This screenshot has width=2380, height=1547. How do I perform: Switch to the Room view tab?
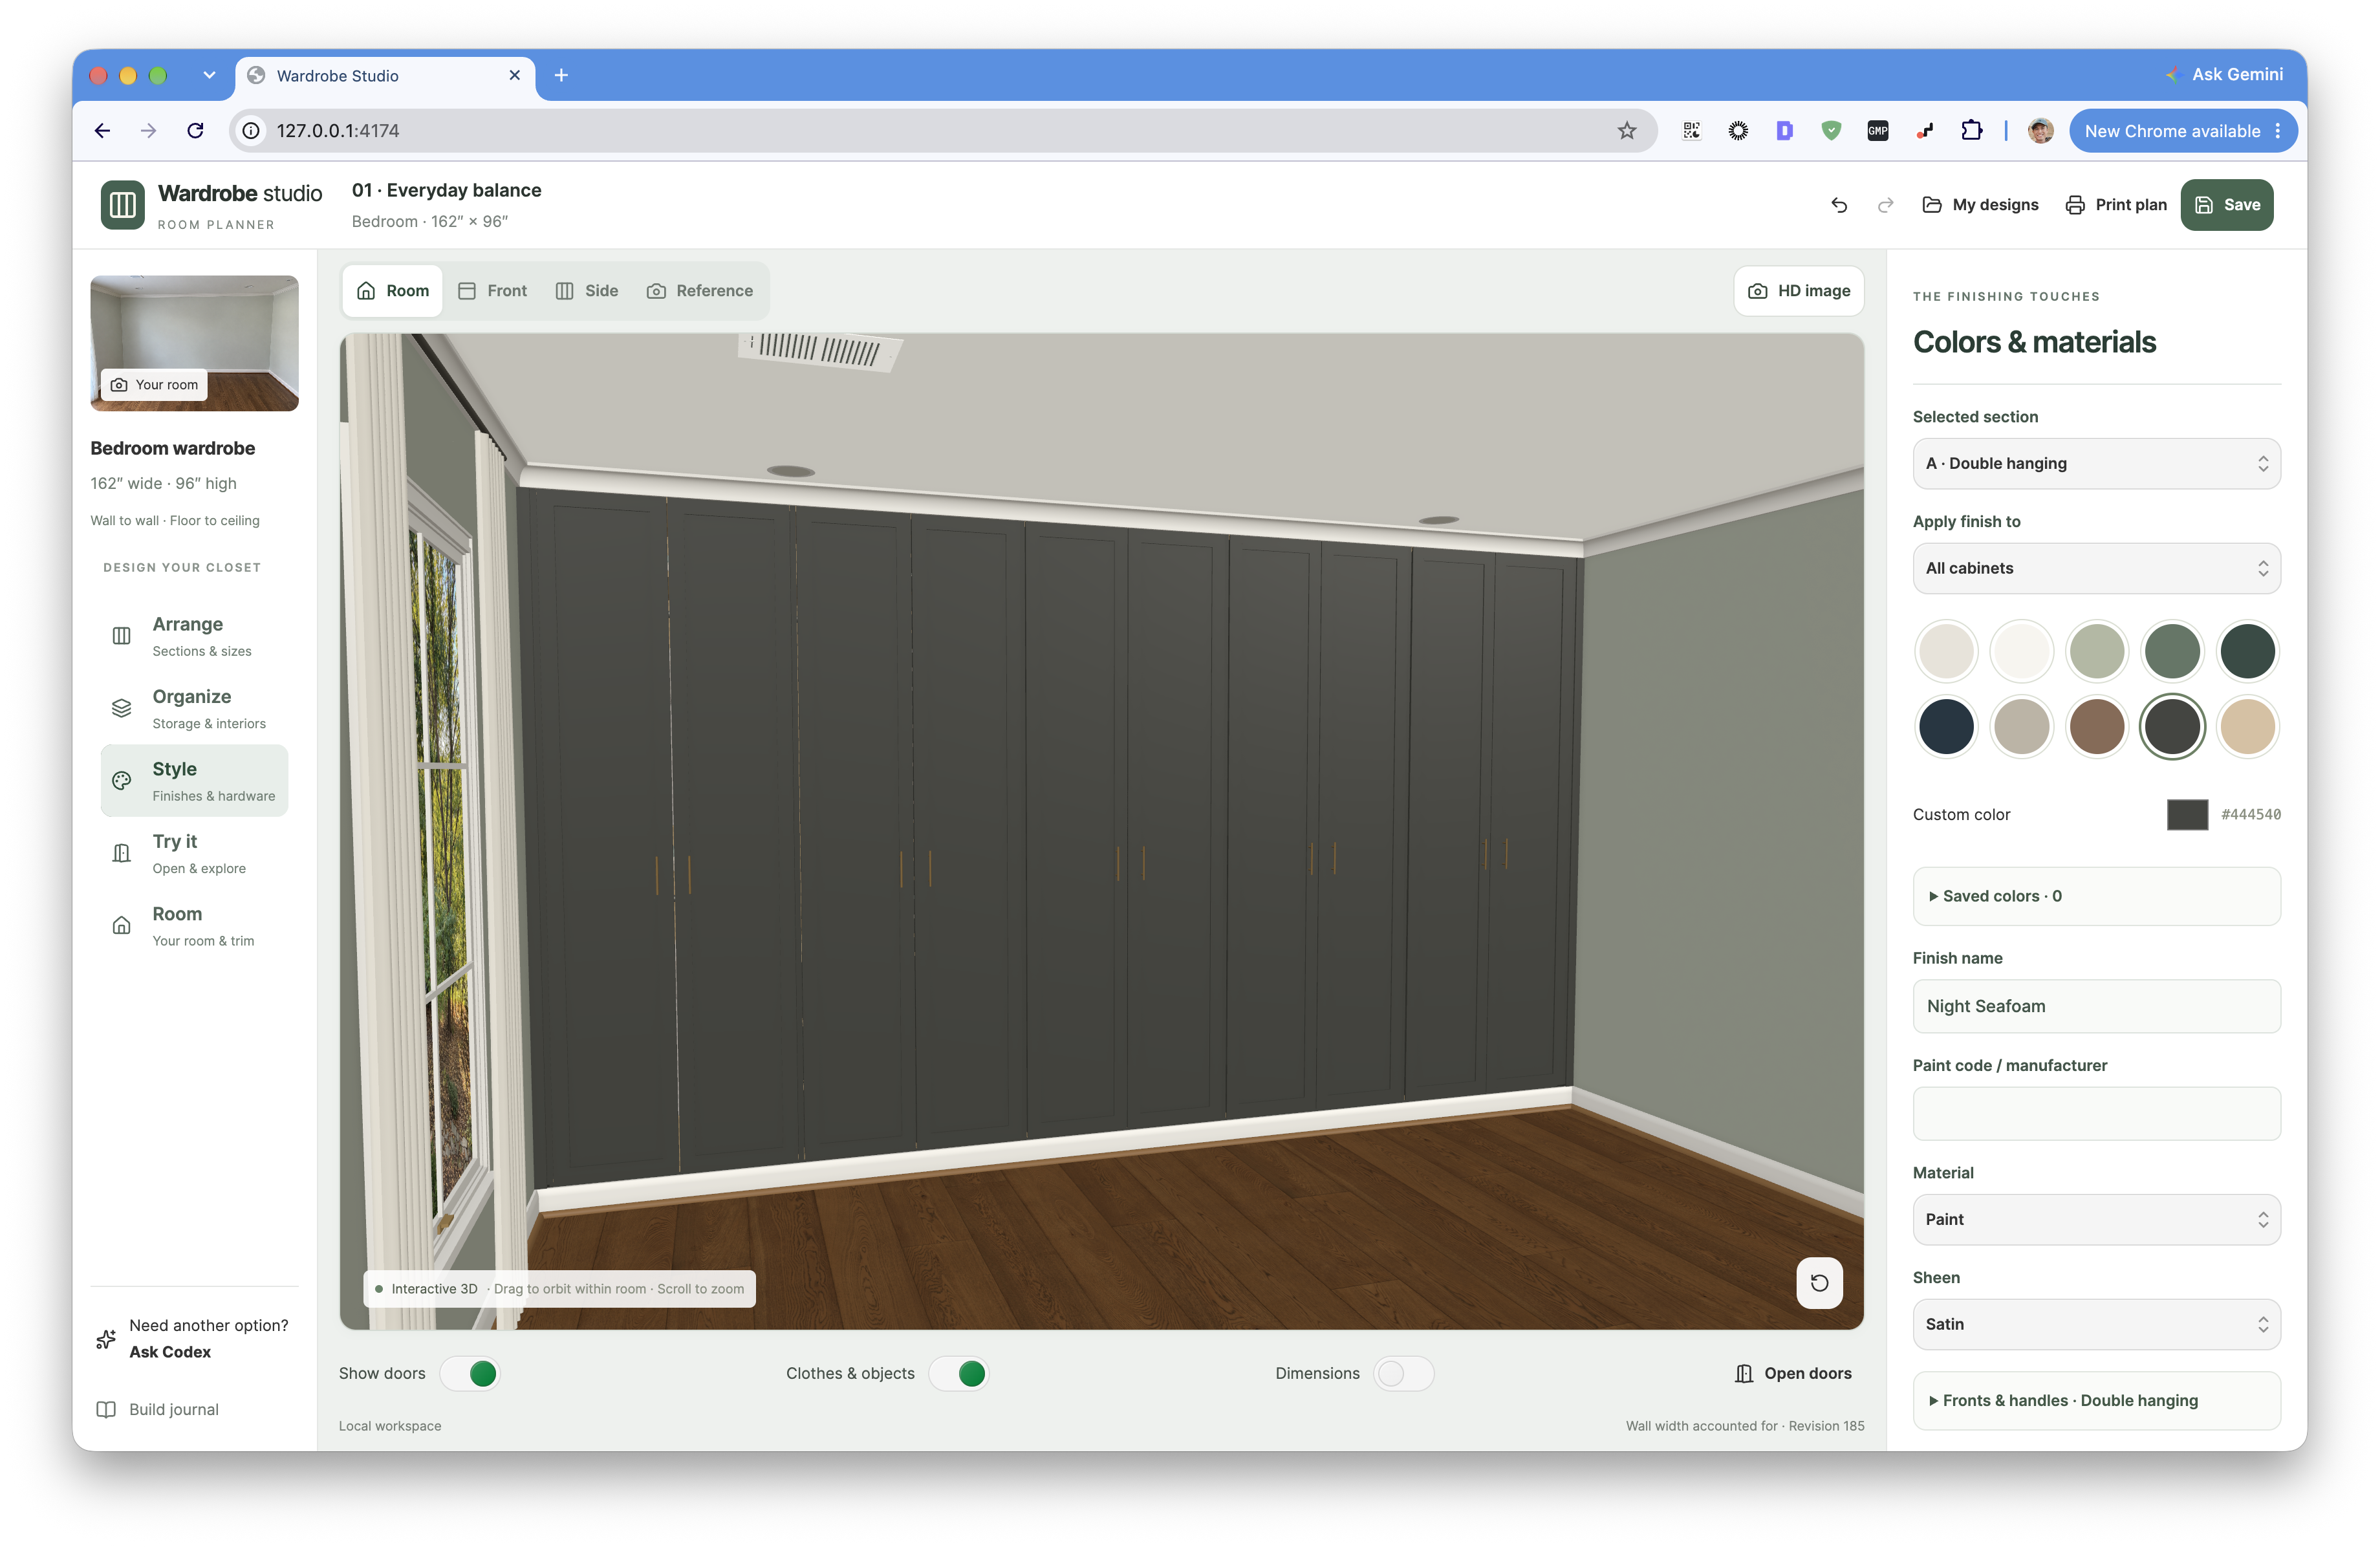(393, 291)
